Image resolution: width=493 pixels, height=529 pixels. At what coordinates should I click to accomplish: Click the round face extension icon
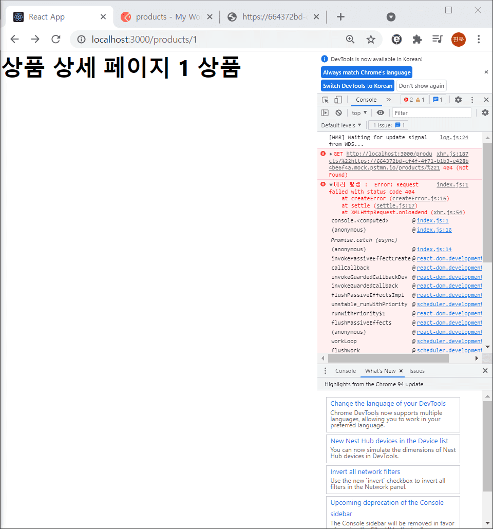tap(396, 40)
